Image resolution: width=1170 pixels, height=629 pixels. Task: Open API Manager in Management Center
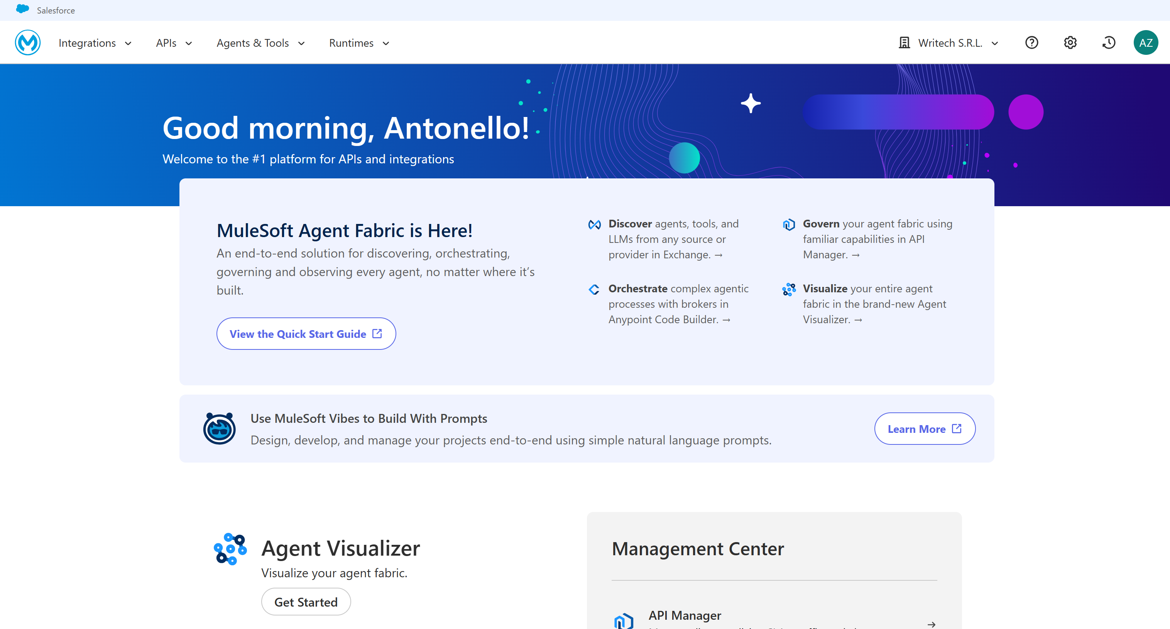pyautogui.click(x=774, y=618)
